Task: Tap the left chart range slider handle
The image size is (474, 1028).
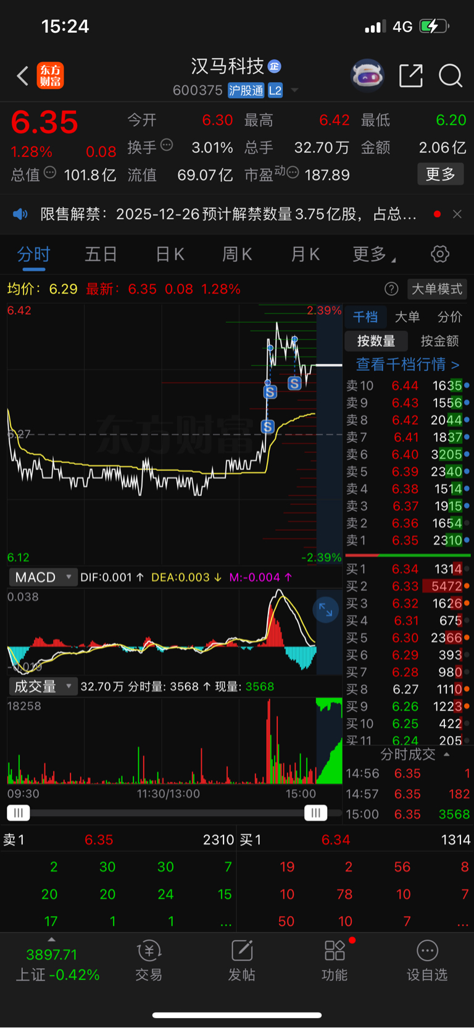Action: pyautogui.click(x=19, y=813)
